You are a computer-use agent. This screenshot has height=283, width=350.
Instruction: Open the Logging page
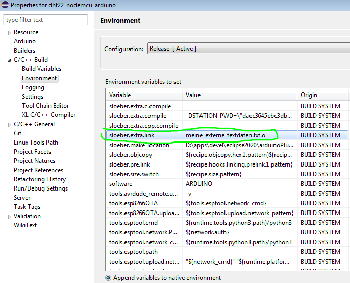pos(33,87)
